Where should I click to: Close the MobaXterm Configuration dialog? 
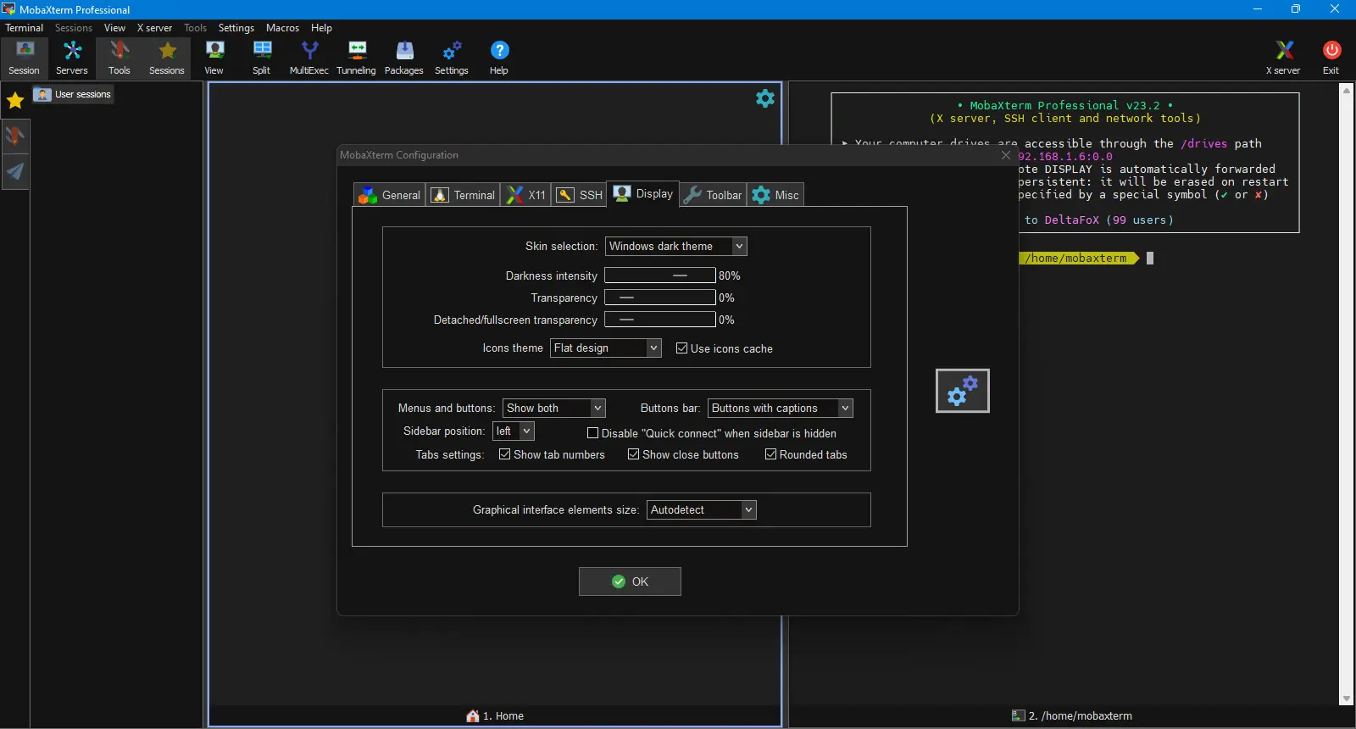(1006, 155)
